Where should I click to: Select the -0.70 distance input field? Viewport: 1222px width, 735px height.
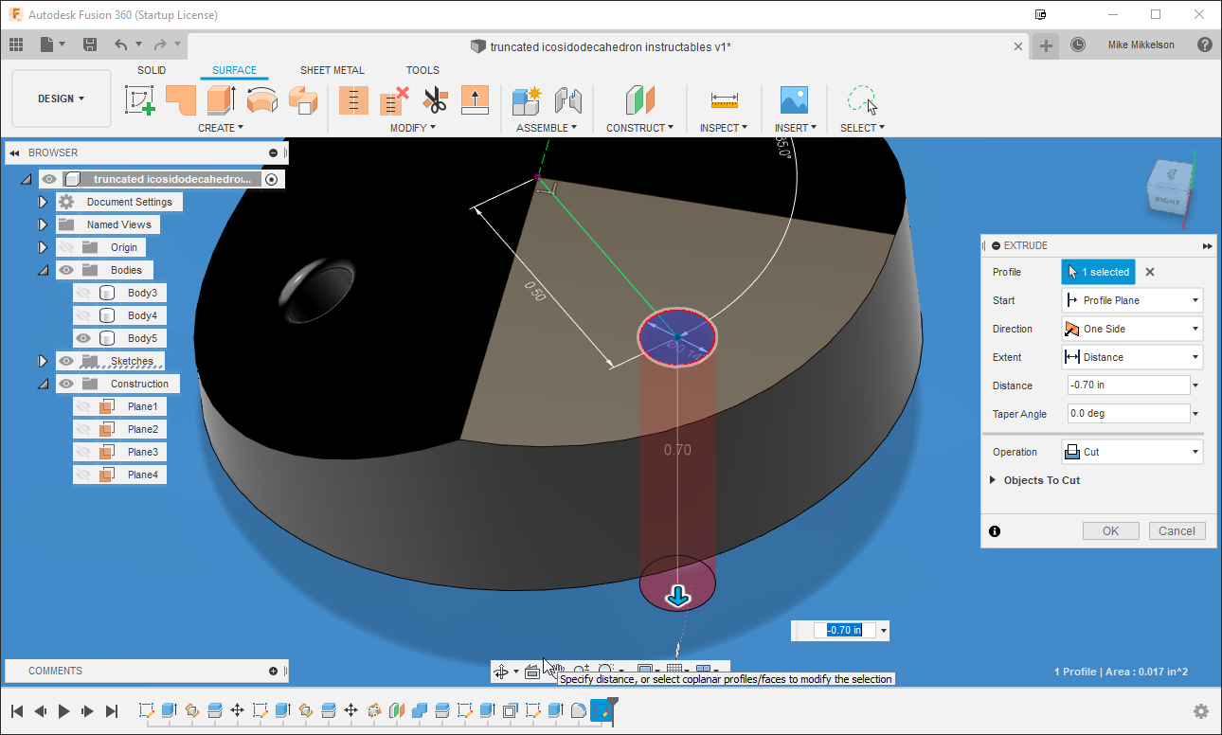(1127, 385)
